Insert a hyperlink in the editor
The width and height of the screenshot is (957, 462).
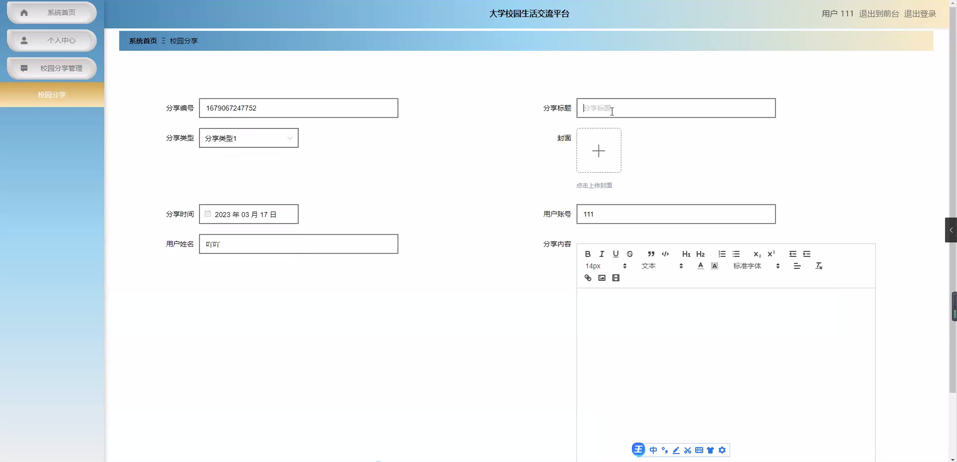click(x=588, y=278)
